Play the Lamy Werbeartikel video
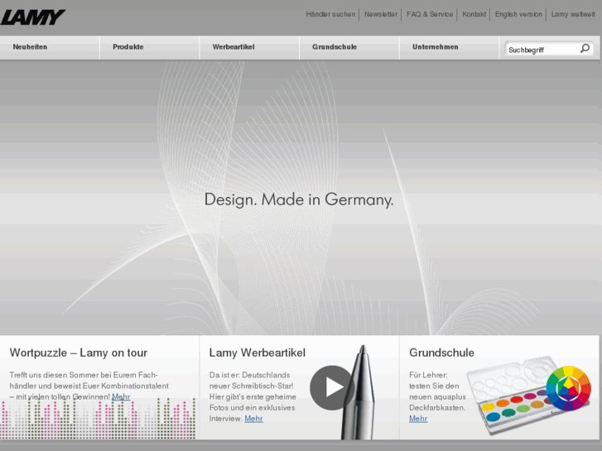The image size is (602, 451). click(x=332, y=387)
